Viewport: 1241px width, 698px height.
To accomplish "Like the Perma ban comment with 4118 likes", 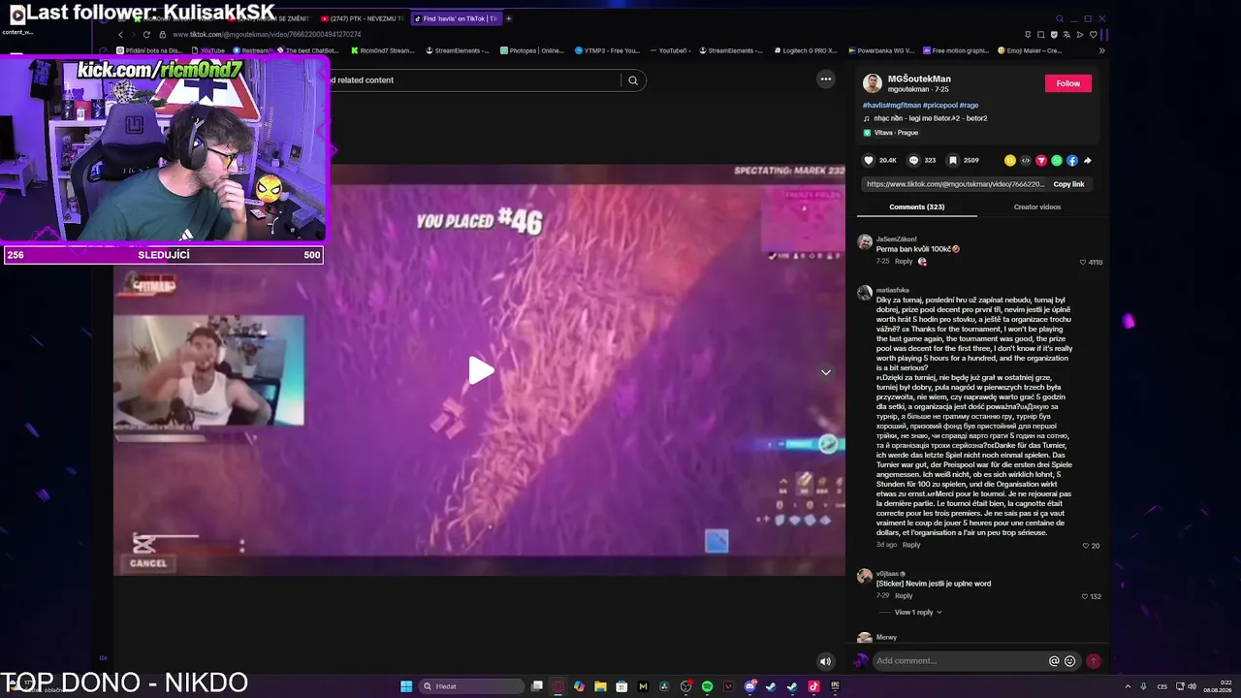I will click(1083, 262).
